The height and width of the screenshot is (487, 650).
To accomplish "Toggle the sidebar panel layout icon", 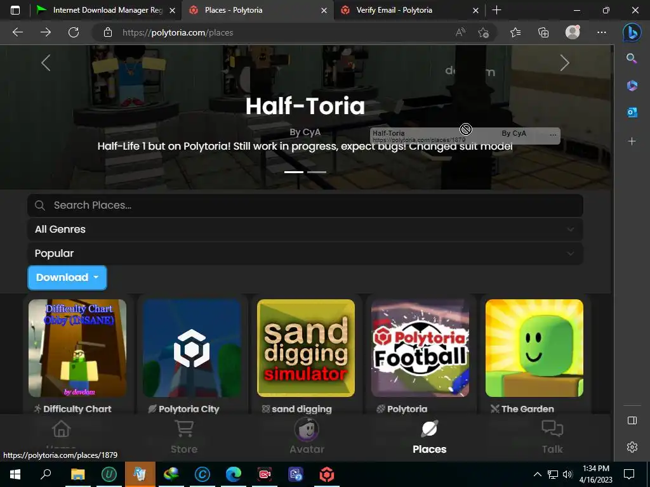I will (632, 421).
